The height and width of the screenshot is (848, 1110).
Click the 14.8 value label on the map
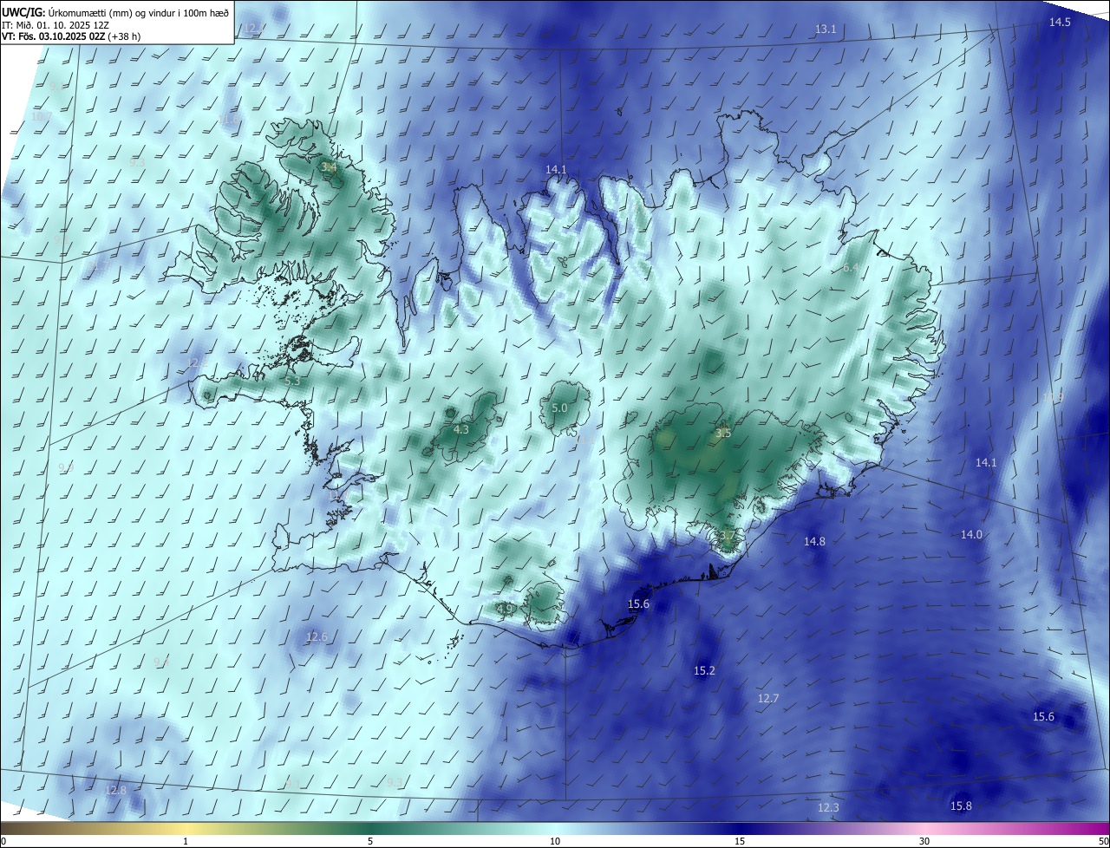click(x=814, y=541)
